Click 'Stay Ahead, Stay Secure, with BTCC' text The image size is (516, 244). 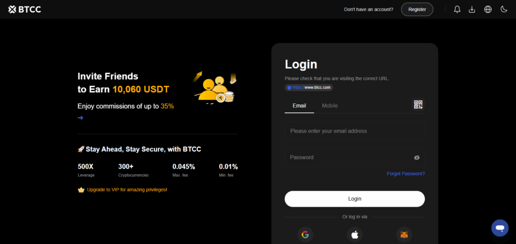144,149
